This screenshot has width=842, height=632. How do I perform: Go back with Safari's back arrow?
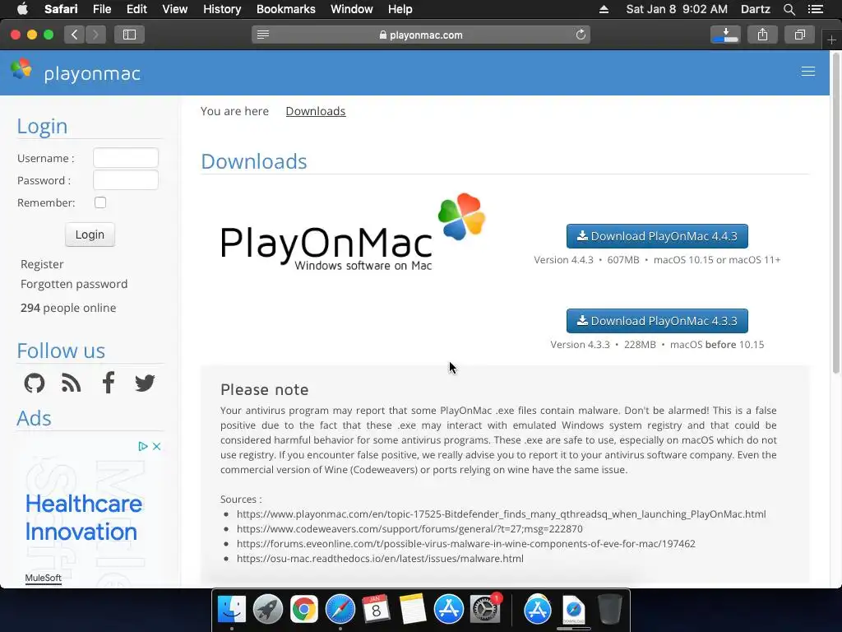[x=75, y=35]
